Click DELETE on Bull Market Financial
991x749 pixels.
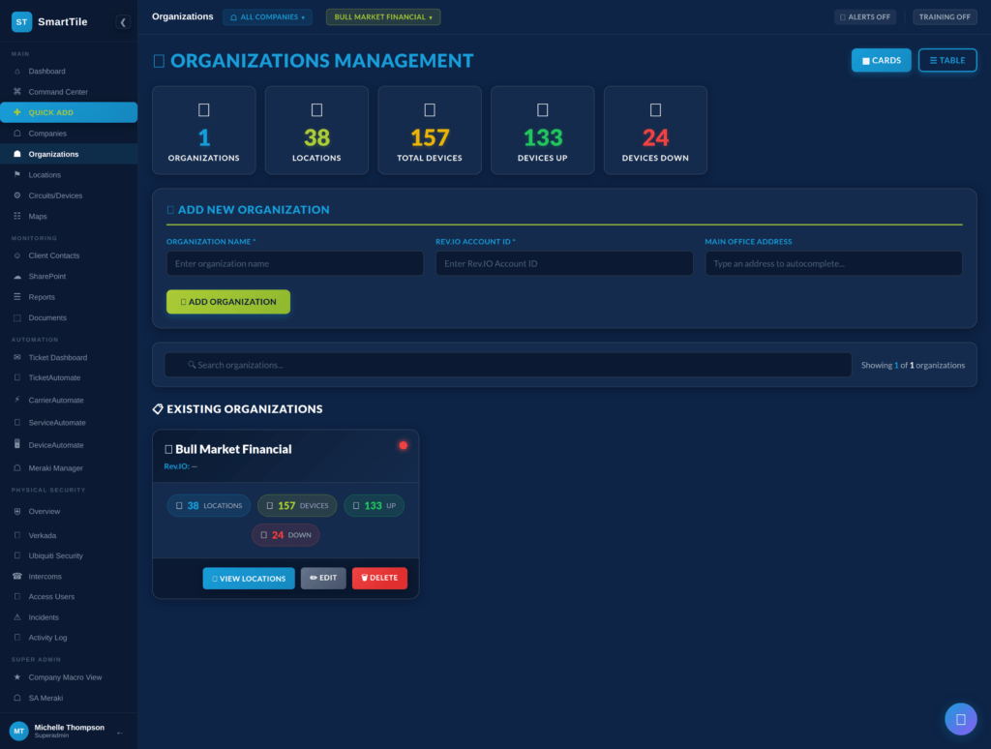tap(379, 579)
